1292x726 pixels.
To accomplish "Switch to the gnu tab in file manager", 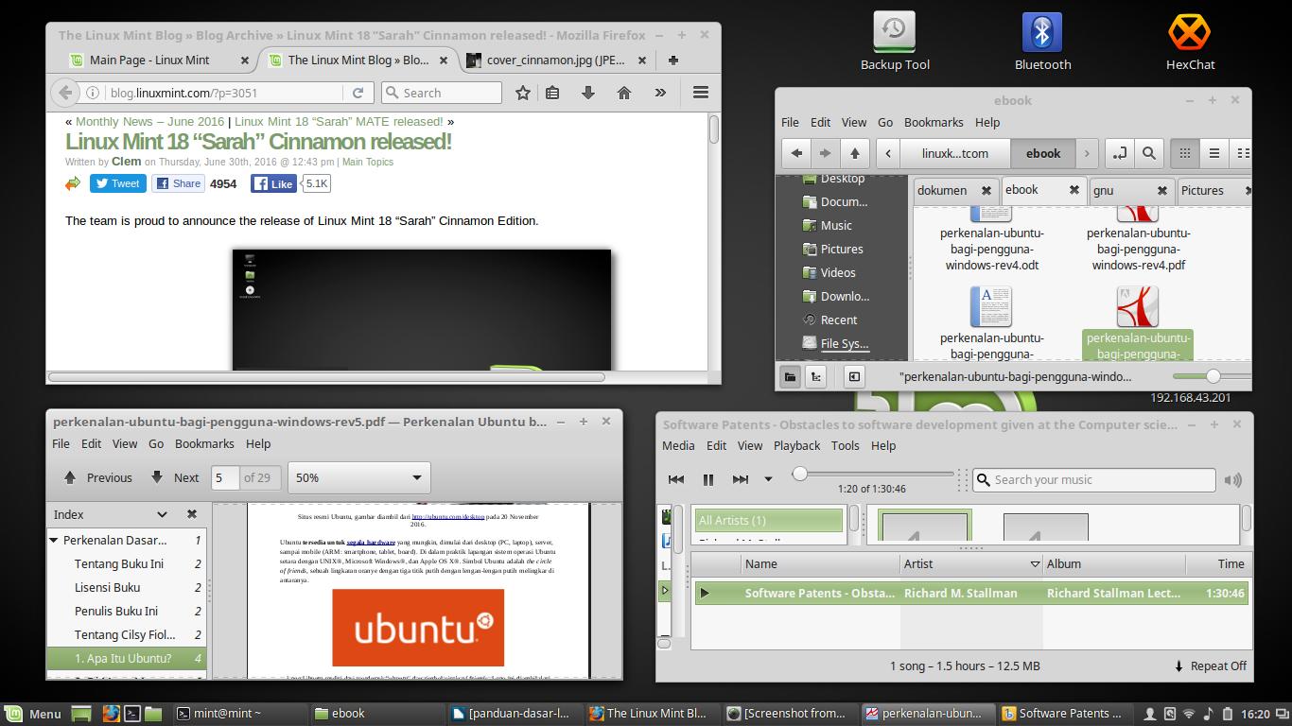I will pyautogui.click(x=1103, y=190).
